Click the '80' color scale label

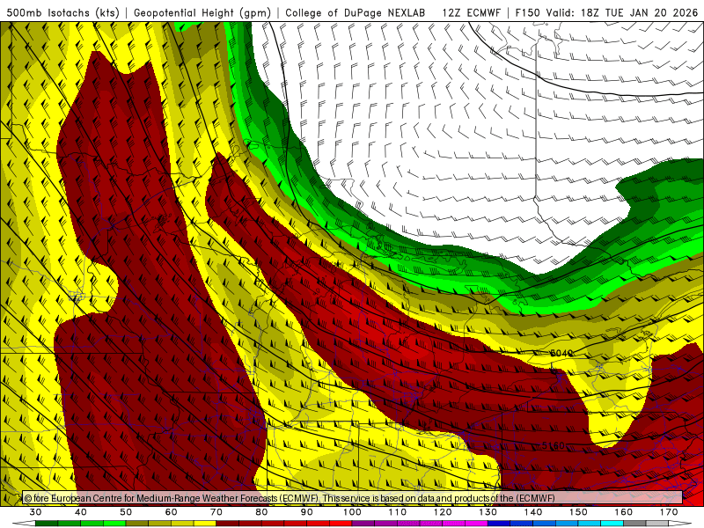tap(261, 512)
